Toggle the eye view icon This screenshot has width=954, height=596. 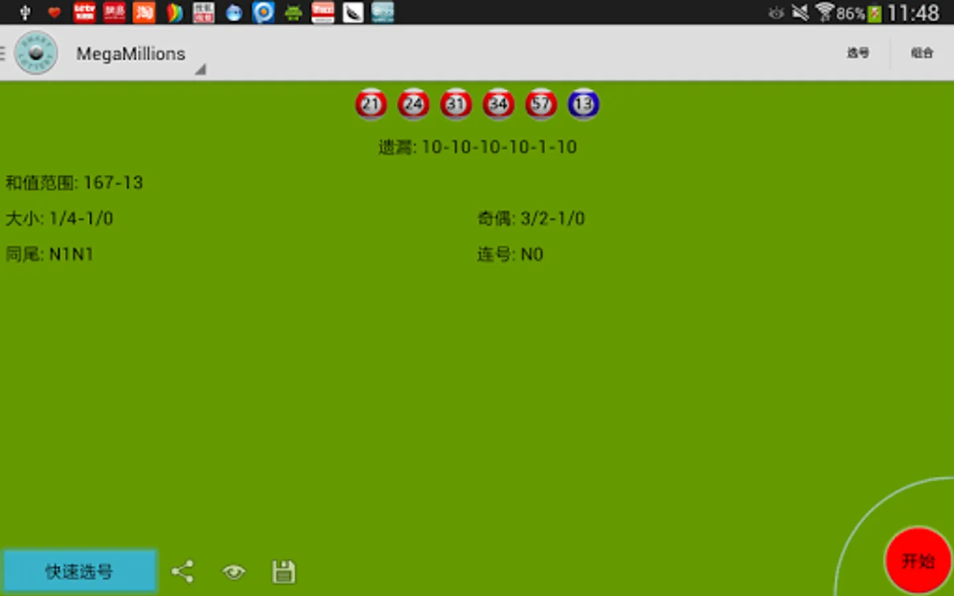tap(234, 571)
